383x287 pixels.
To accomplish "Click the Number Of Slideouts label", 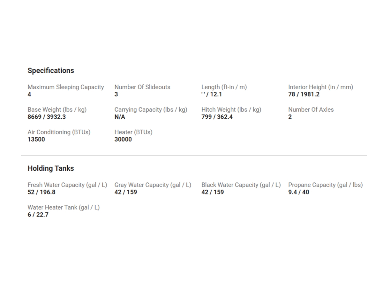I will [142, 87].
